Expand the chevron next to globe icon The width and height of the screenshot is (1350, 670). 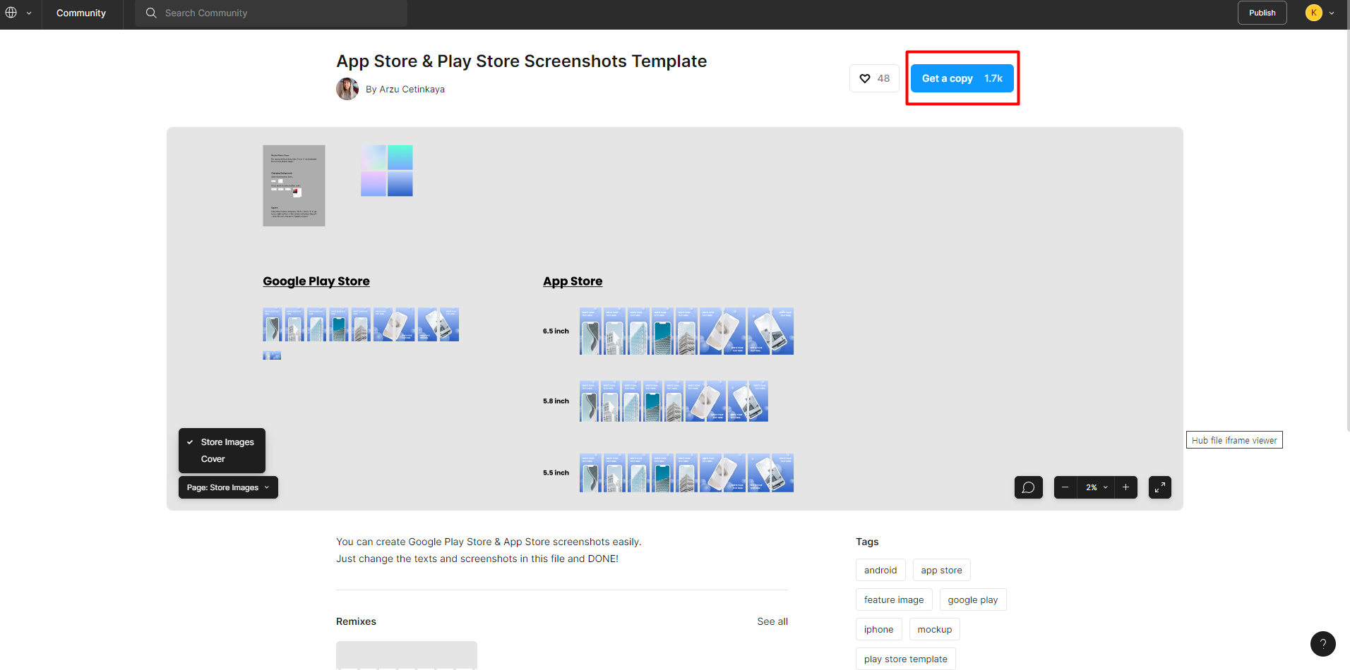(29, 13)
